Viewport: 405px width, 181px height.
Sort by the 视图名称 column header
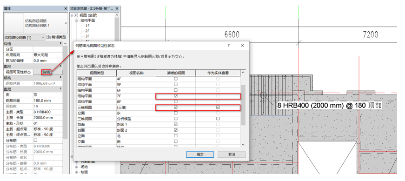point(136,73)
